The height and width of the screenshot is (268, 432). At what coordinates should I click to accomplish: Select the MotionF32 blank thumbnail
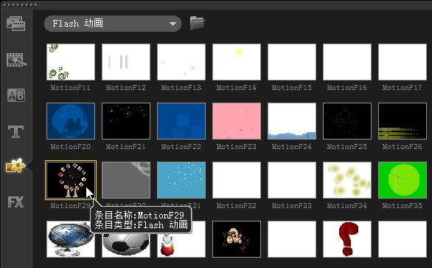click(x=237, y=180)
